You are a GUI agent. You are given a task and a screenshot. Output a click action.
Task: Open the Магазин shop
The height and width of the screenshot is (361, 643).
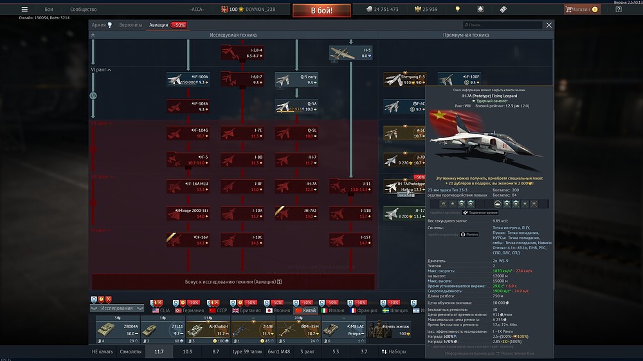tap(582, 9)
